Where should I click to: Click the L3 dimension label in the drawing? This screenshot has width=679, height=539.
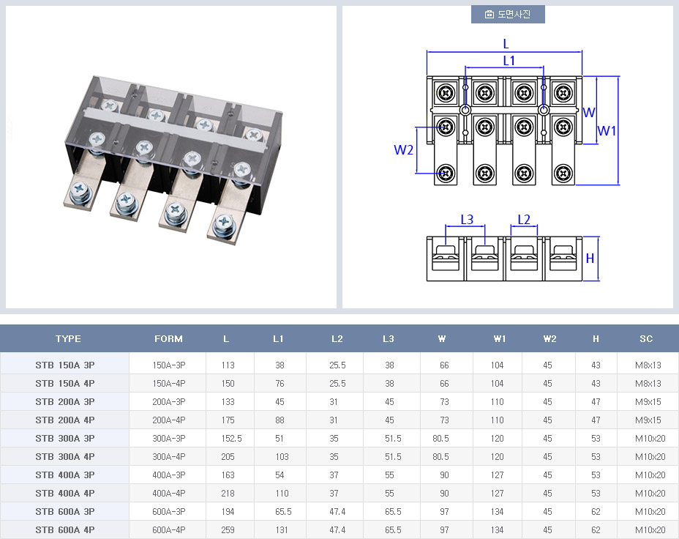pos(467,220)
